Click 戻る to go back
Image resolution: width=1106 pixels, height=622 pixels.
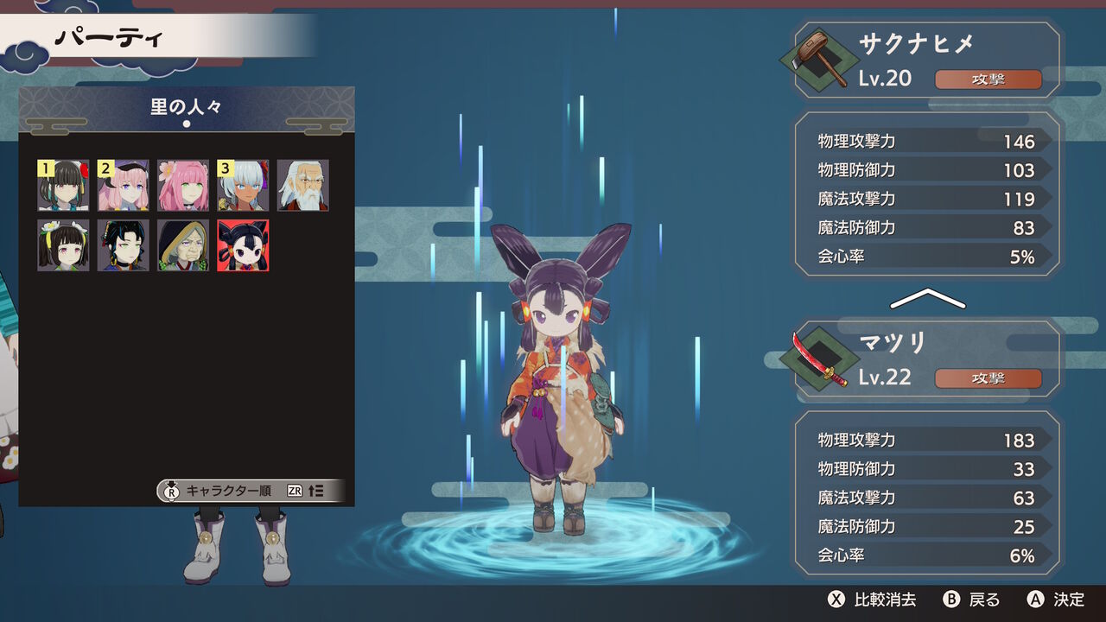(x=984, y=600)
